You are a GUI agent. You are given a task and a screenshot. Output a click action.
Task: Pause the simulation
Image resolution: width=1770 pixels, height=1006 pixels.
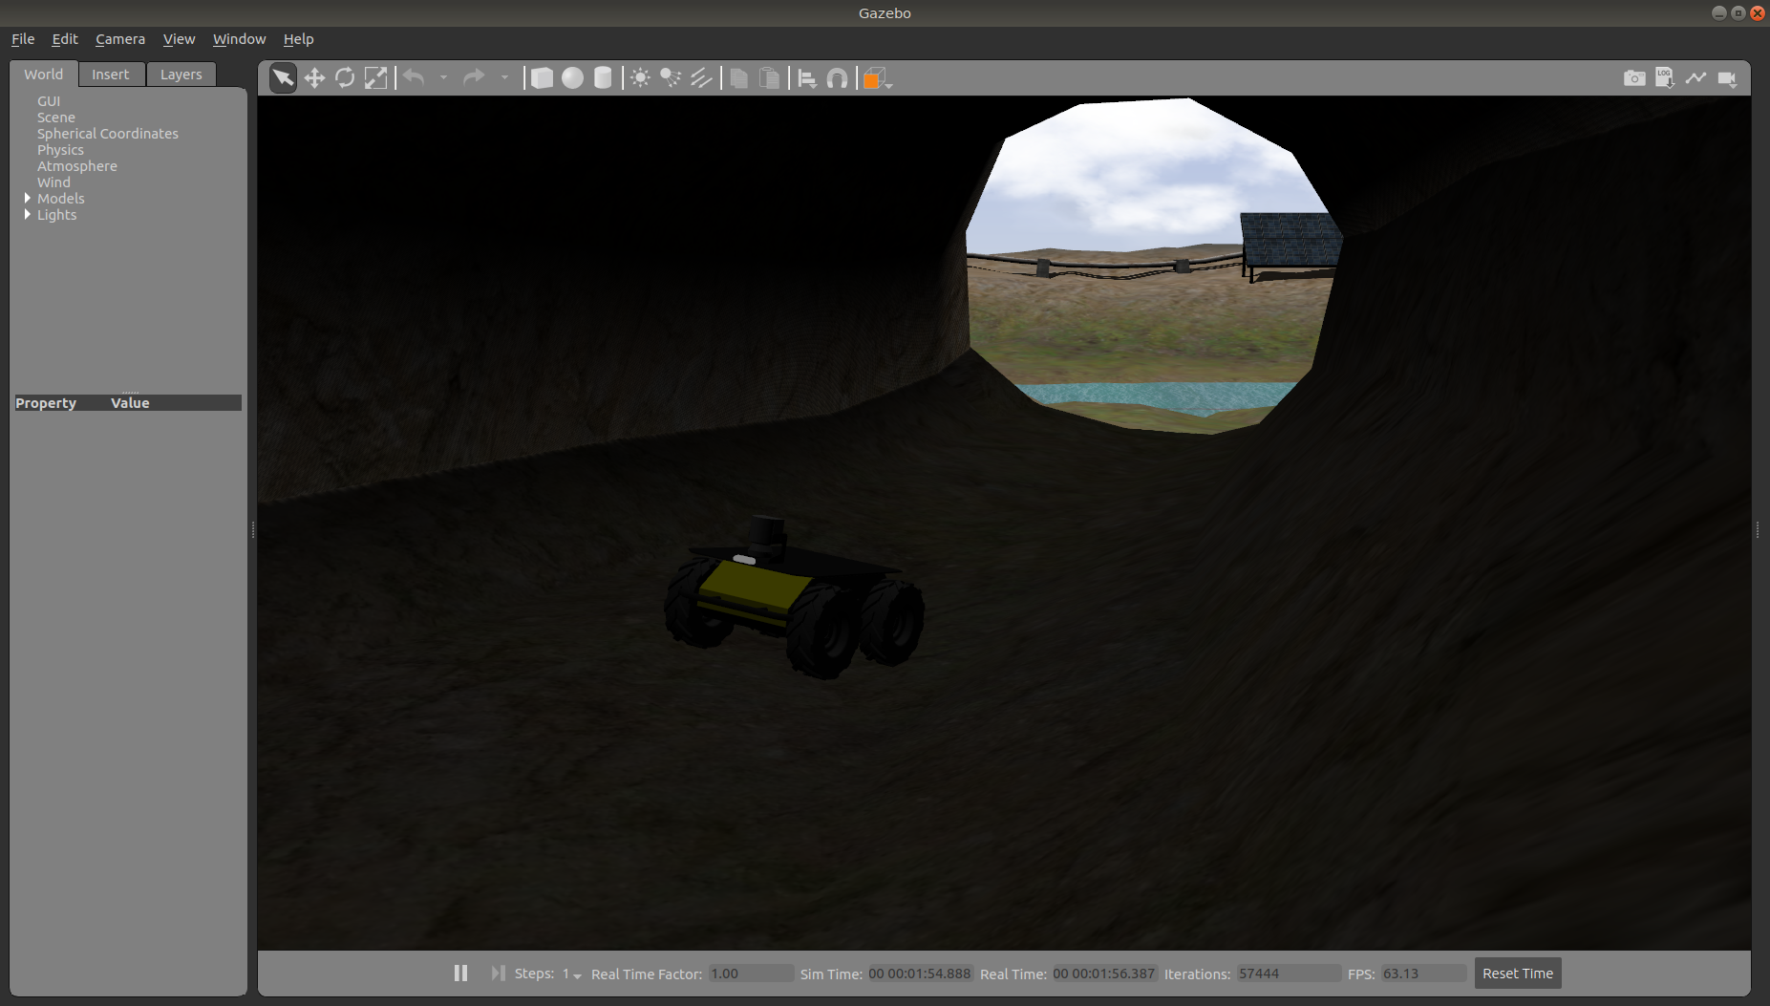pos(460,973)
